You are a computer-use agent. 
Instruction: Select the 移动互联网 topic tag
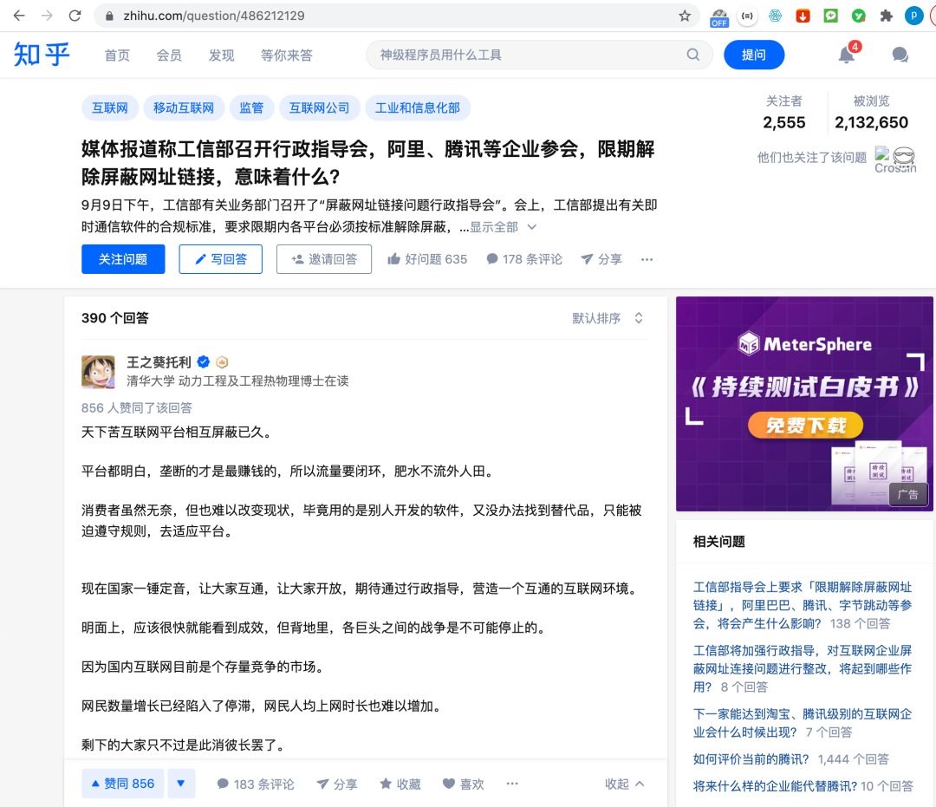(x=184, y=108)
